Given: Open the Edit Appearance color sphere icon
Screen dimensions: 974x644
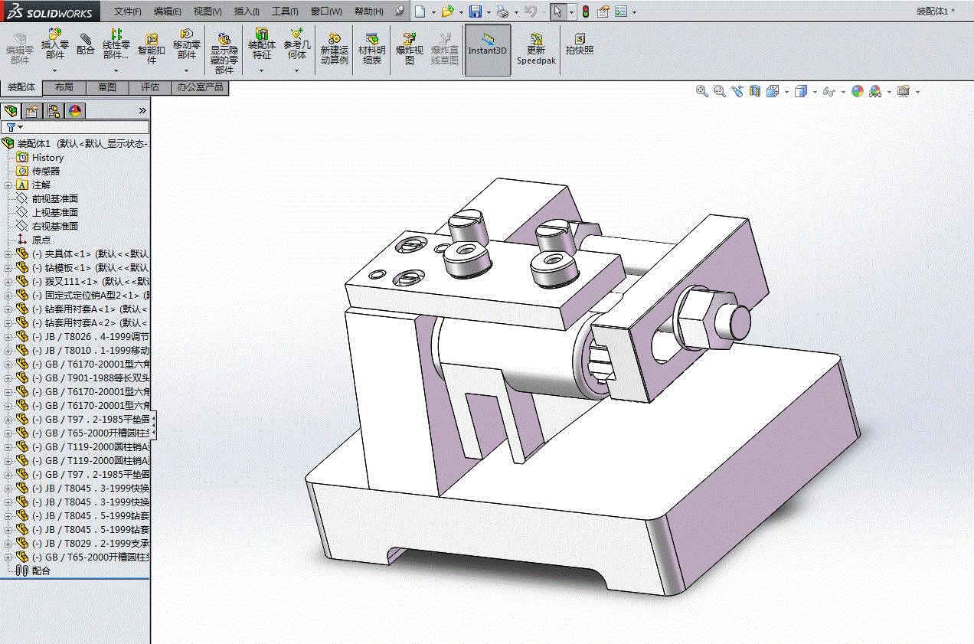Looking at the screenshot, I should pyautogui.click(x=858, y=91).
